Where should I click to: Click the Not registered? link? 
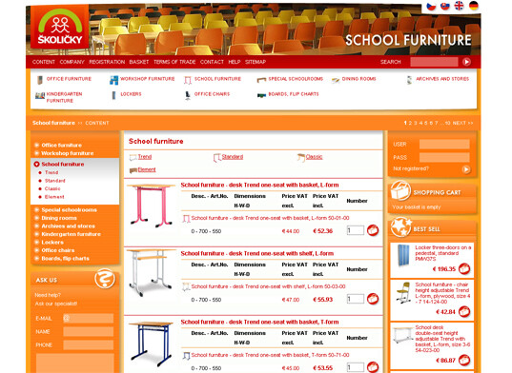pos(411,168)
